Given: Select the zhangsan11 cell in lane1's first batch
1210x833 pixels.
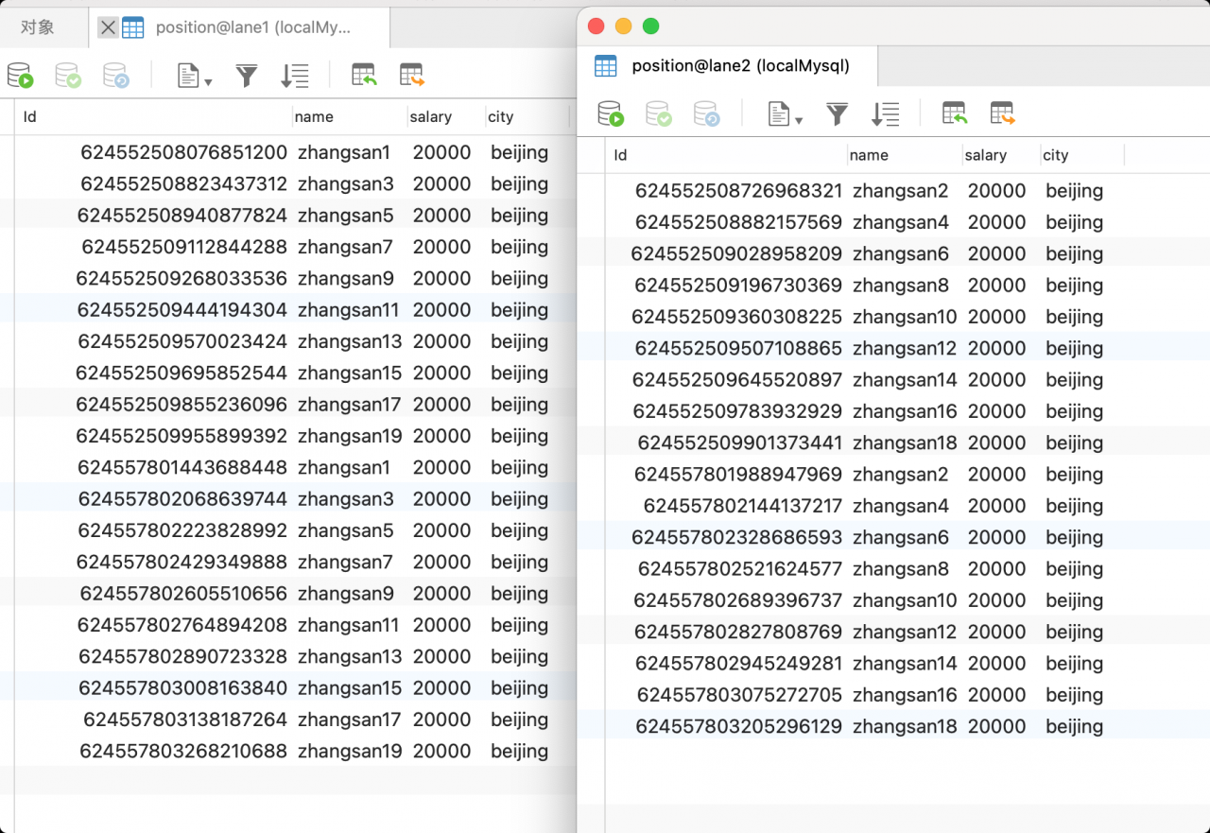Looking at the screenshot, I should [x=349, y=310].
